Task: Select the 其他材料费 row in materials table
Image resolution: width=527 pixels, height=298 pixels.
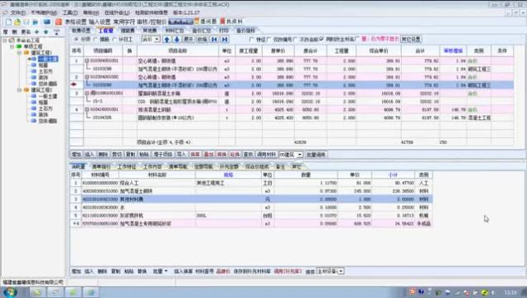Action: coord(251,199)
